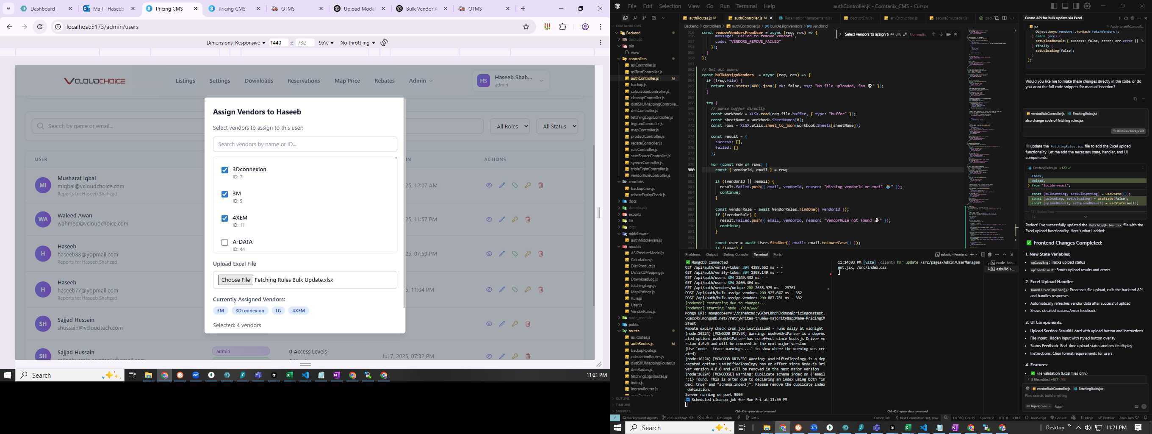The height and width of the screenshot is (434, 1152).
Task: Open the Haseeb Shah admin profile menu
Action: click(510, 81)
